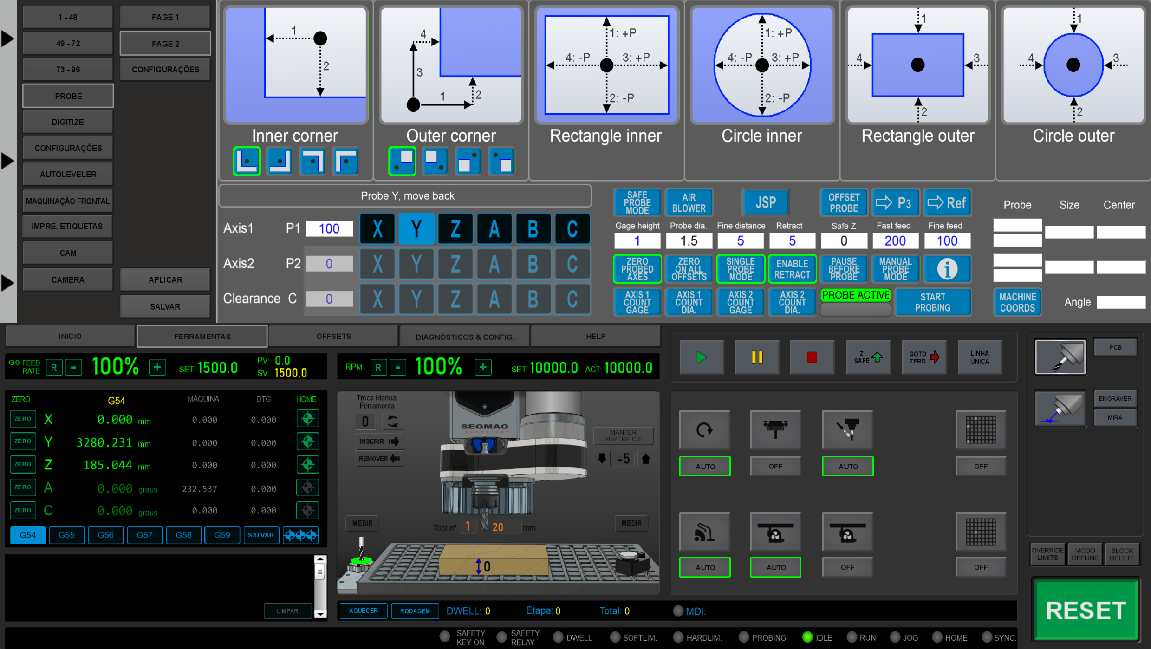
Task: Click the swap tool icon in Troca Manual
Action: [393, 422]
